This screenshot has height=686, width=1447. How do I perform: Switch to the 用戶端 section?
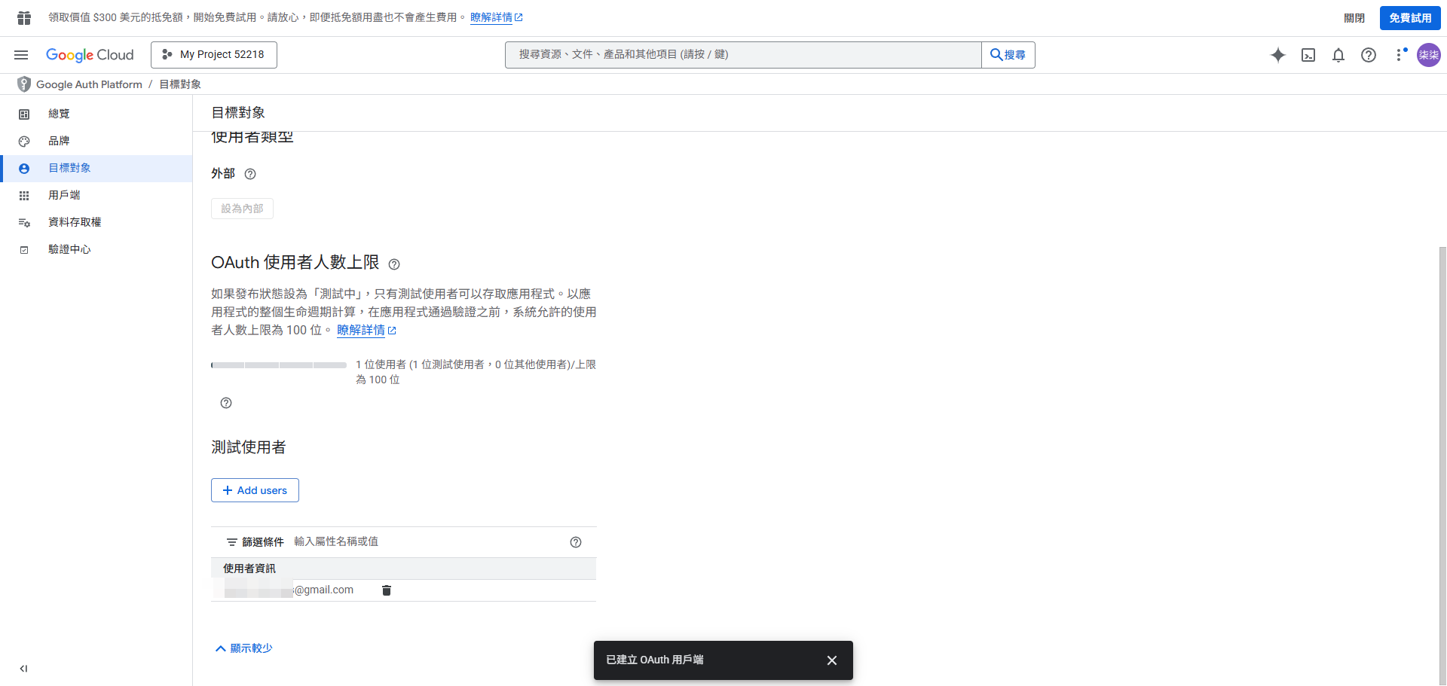[x=64, y=194]
